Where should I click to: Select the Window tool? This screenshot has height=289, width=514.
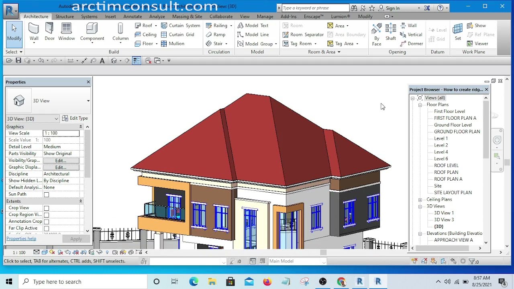coord(66,32)
